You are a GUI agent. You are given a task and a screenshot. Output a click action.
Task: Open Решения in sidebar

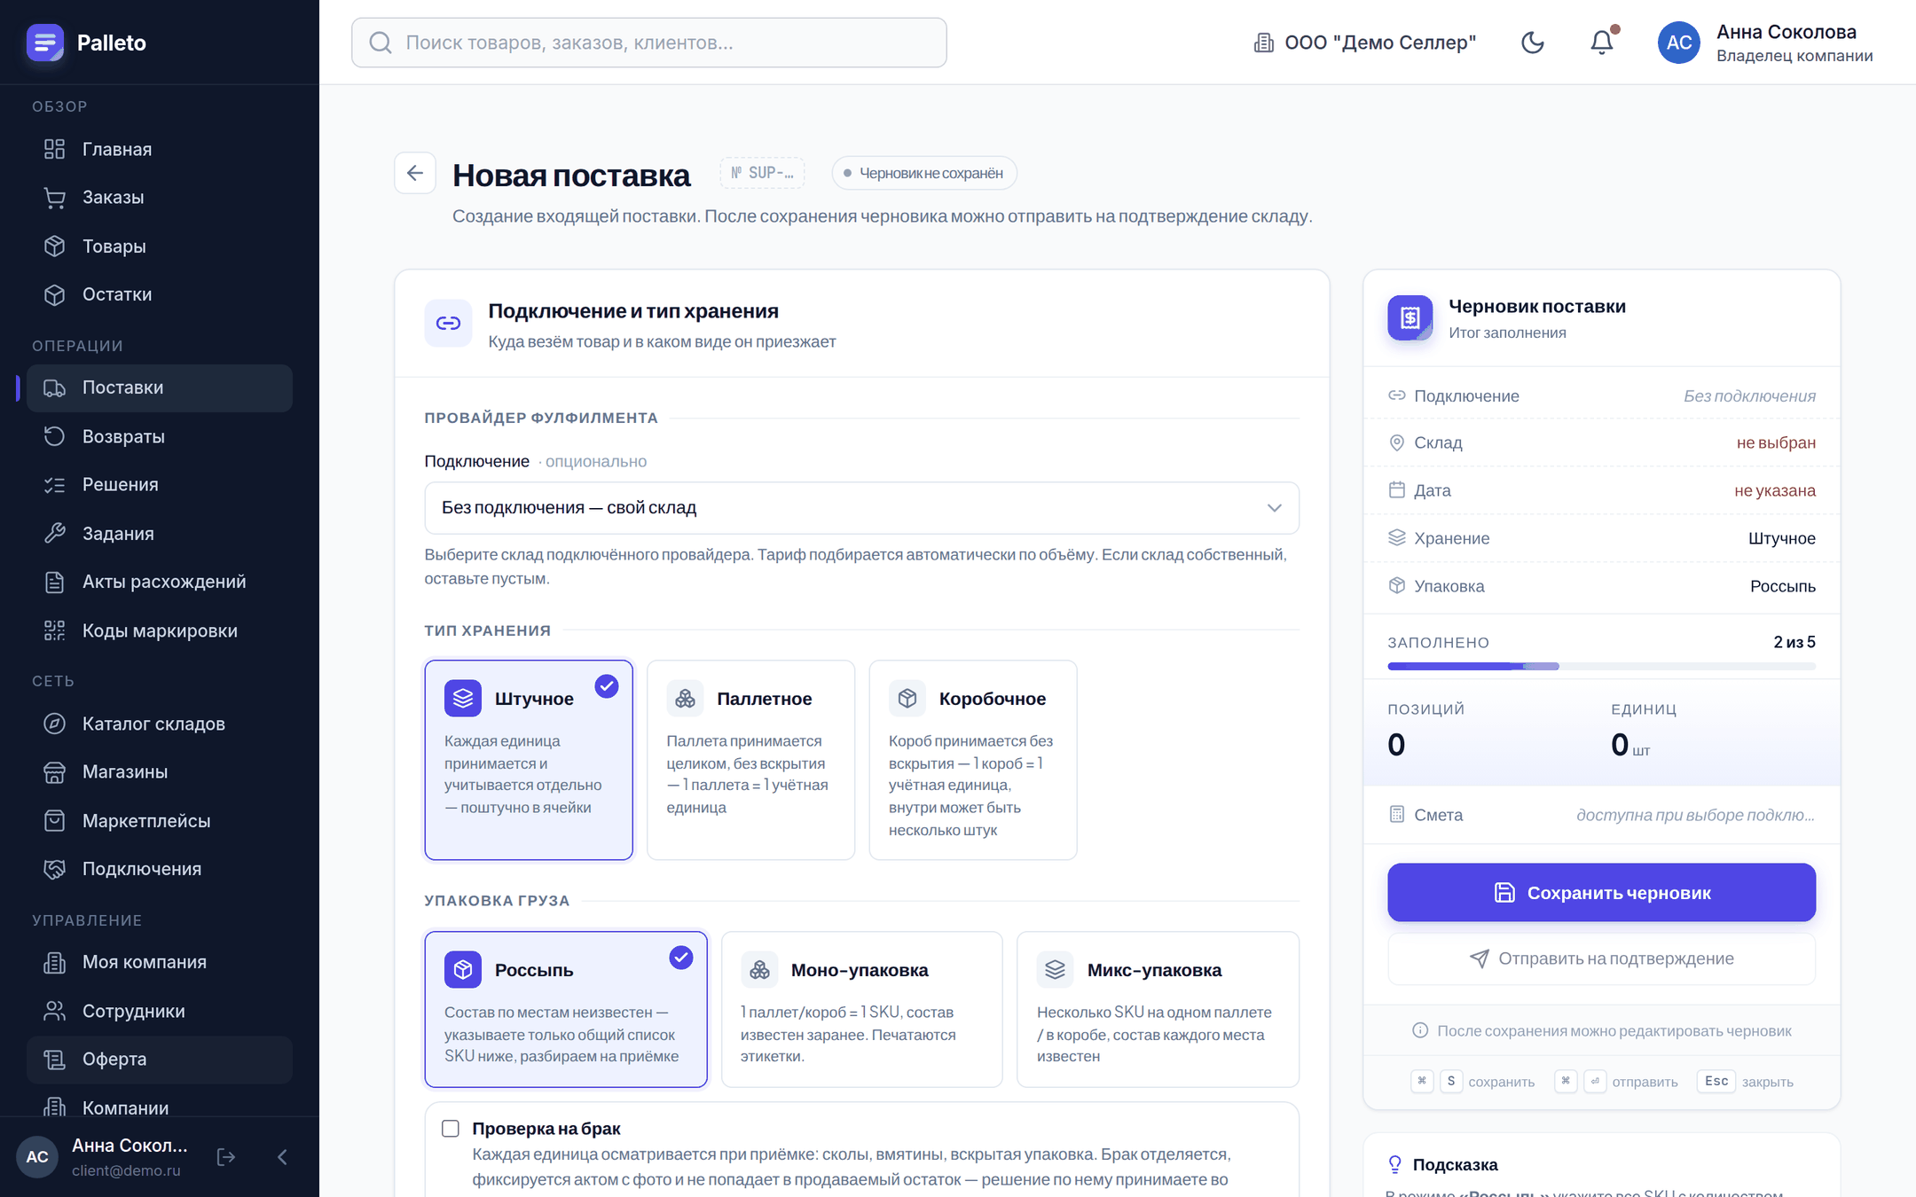[x=160, y=484]
